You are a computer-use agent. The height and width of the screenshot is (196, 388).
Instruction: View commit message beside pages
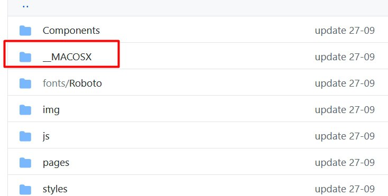(x=345, y=163)
